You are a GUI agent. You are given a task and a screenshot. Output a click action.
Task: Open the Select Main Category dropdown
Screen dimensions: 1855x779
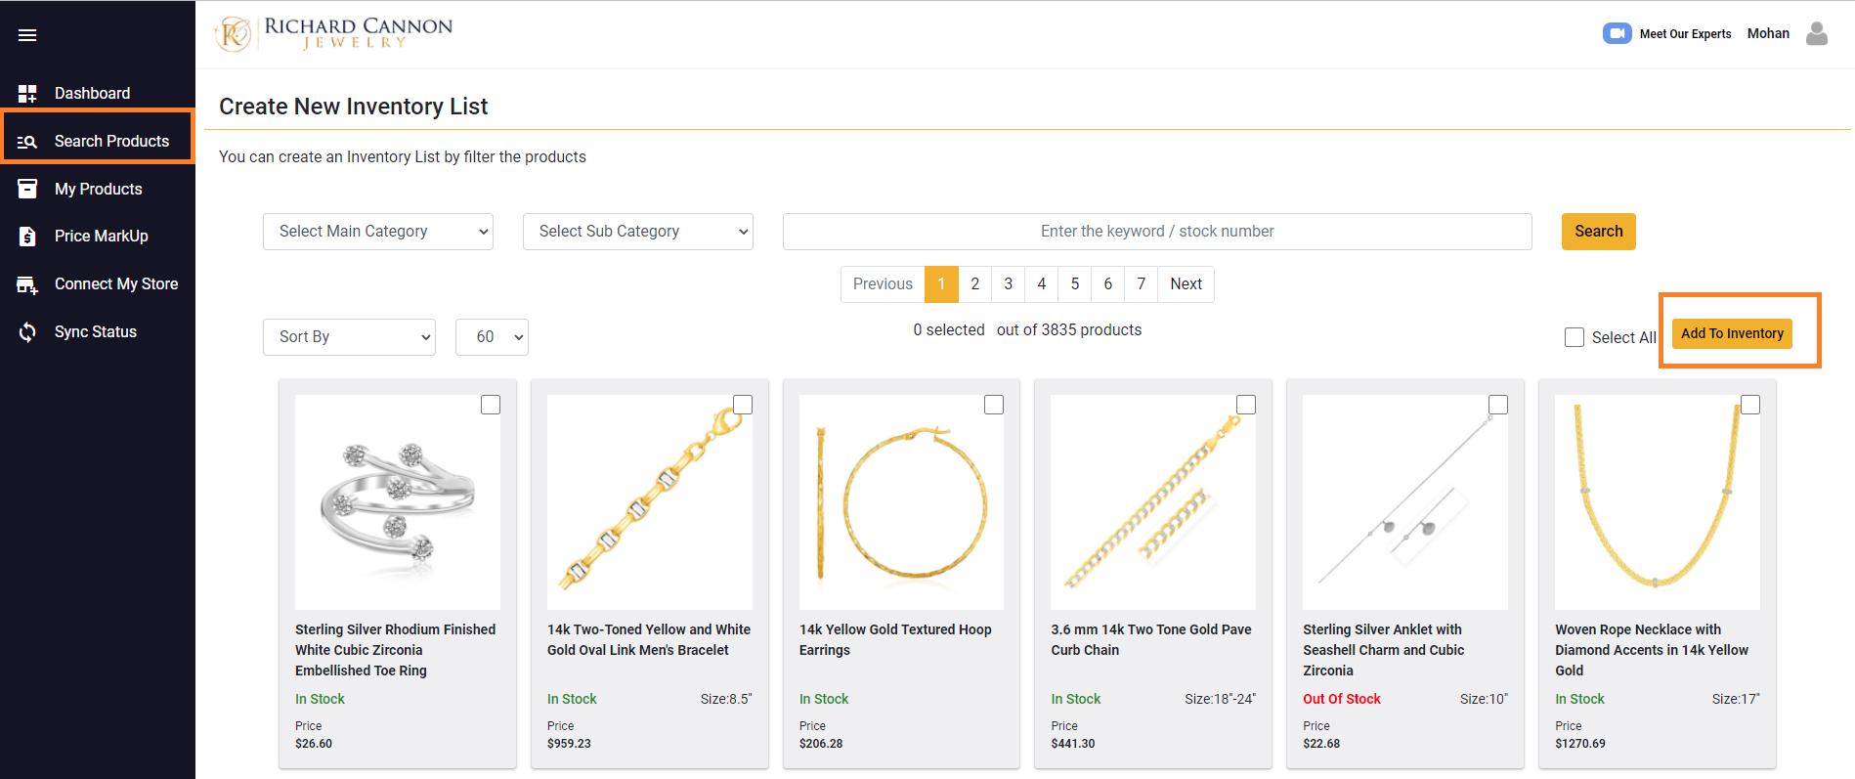(x=378, y=232)
